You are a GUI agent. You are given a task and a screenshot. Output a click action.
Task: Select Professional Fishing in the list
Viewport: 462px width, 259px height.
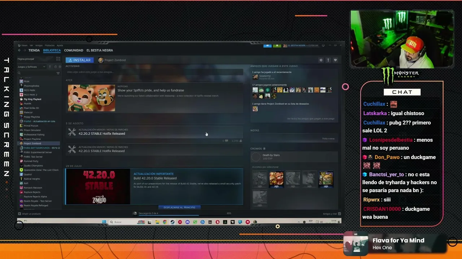[34, 135]
